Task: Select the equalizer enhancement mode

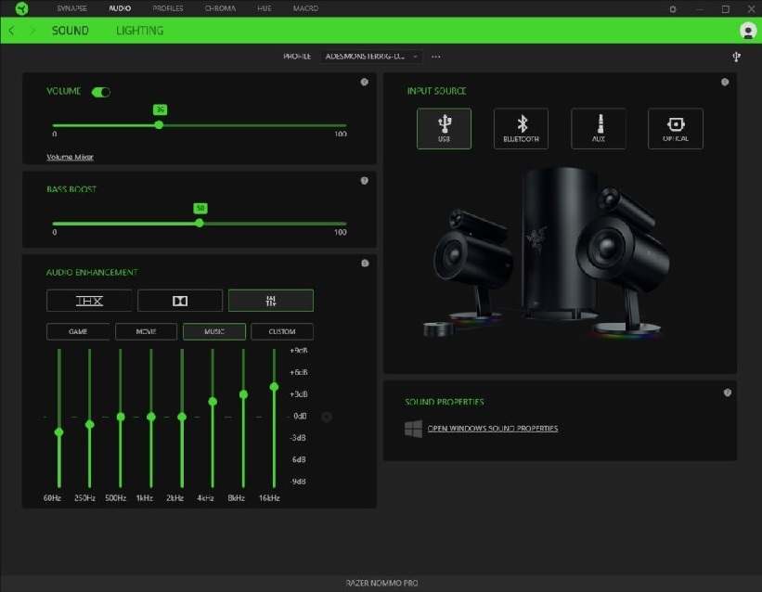Action: pyautogui.click(x=271, y=301)
